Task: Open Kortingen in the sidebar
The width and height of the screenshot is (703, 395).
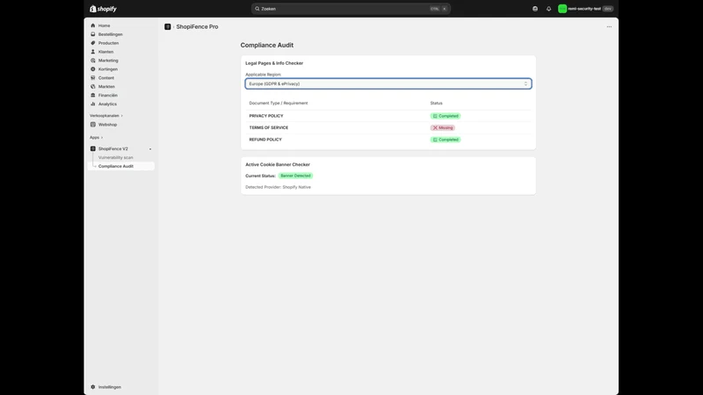Action: [107, 69]
